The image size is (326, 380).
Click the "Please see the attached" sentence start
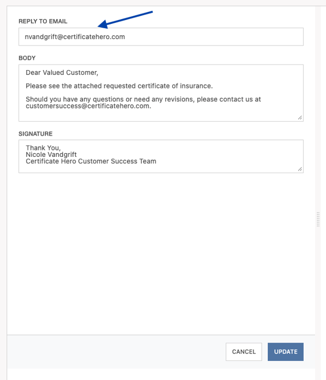point(49,86)
